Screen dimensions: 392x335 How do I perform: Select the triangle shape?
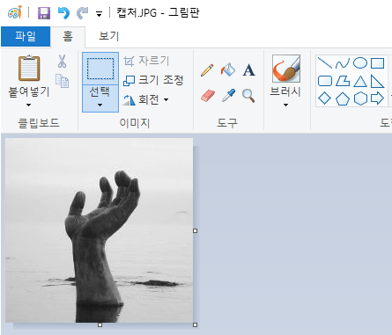[360, 81]
